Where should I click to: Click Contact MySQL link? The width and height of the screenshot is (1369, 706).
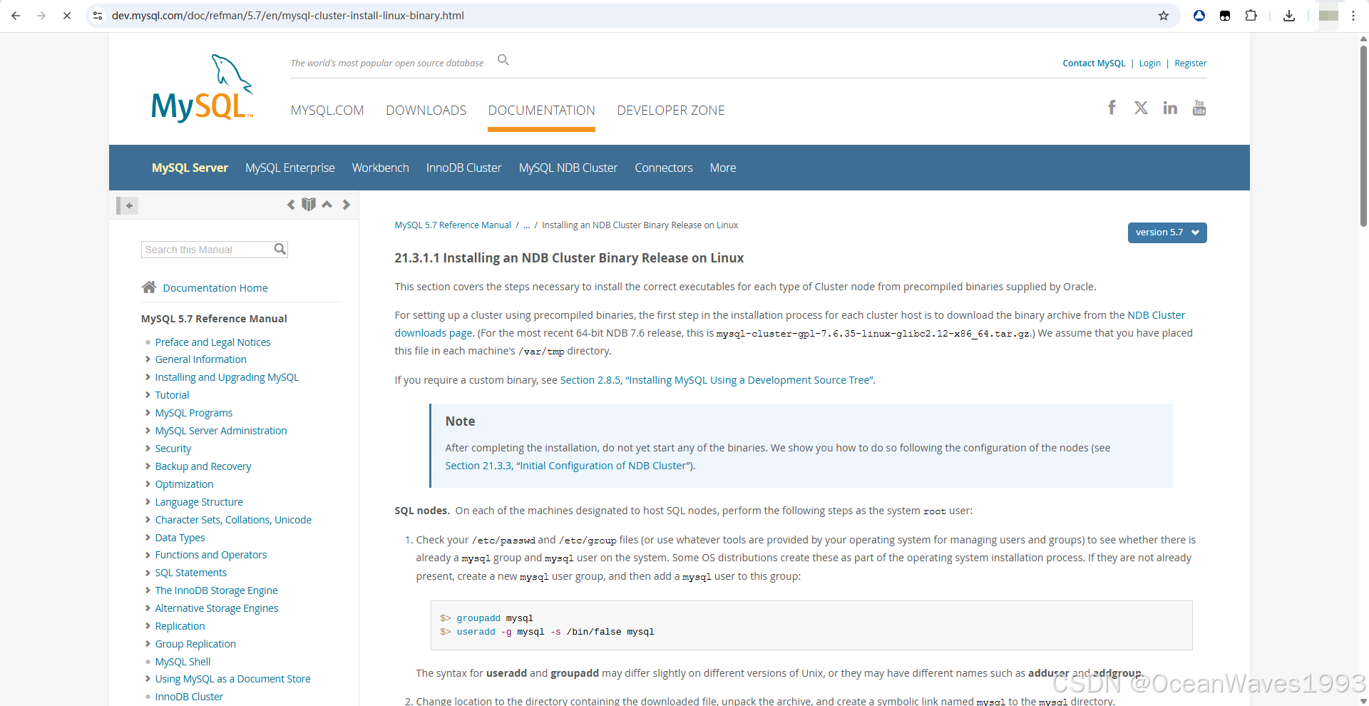pyautogui.click(x=1094, y=63)
